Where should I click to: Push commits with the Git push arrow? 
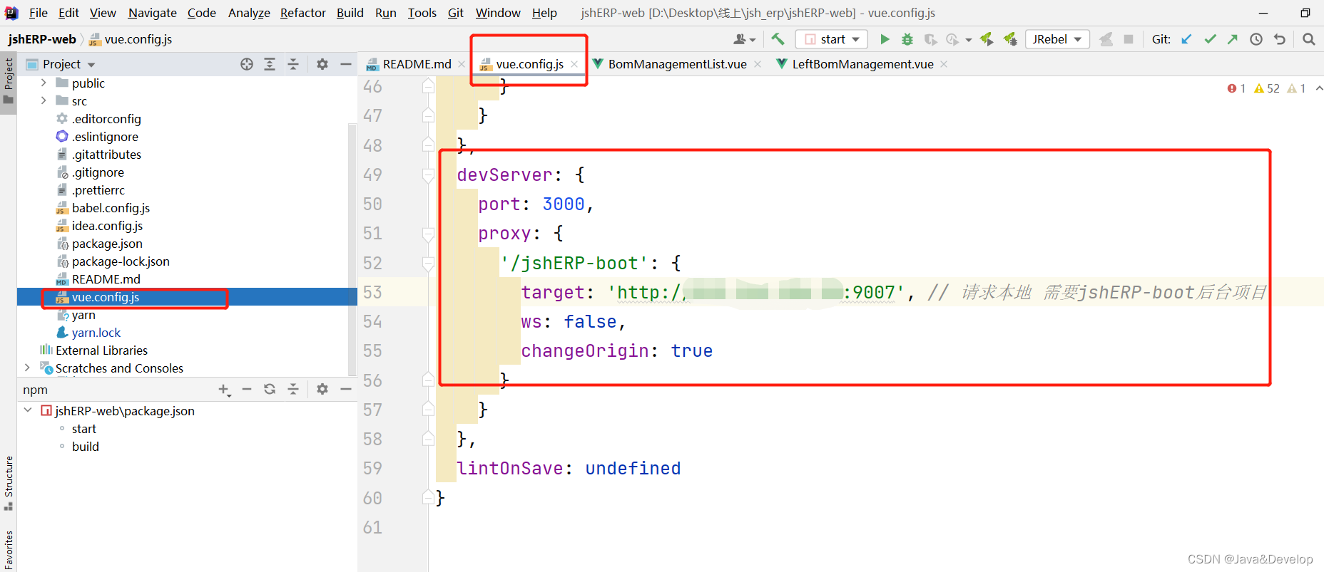(x=1233, y=39)
